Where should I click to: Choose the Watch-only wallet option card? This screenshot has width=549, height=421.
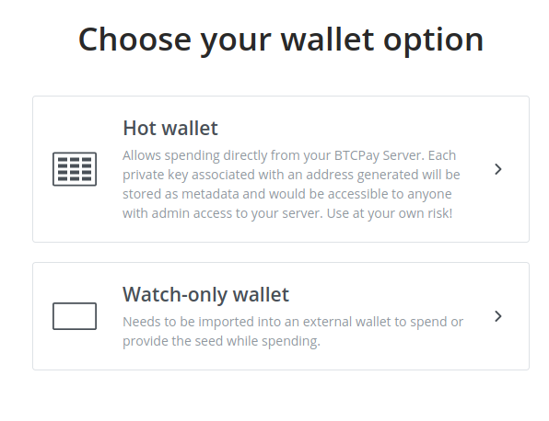tap(281, 316)
